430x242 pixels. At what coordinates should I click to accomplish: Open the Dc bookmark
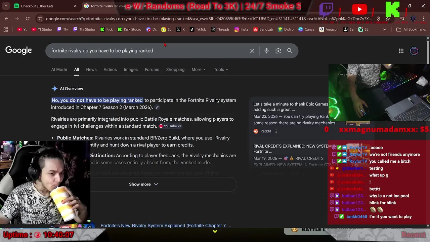(152, 29)
